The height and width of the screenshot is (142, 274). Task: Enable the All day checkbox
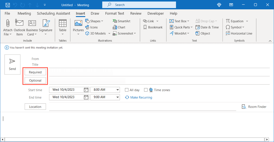(127, 90)
